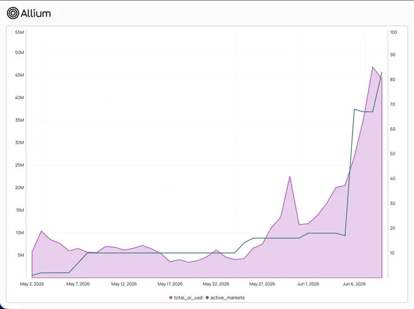Click the 50M left axis label
The width and height of the screenshot is (414, 309).
[x=19, y=52]
